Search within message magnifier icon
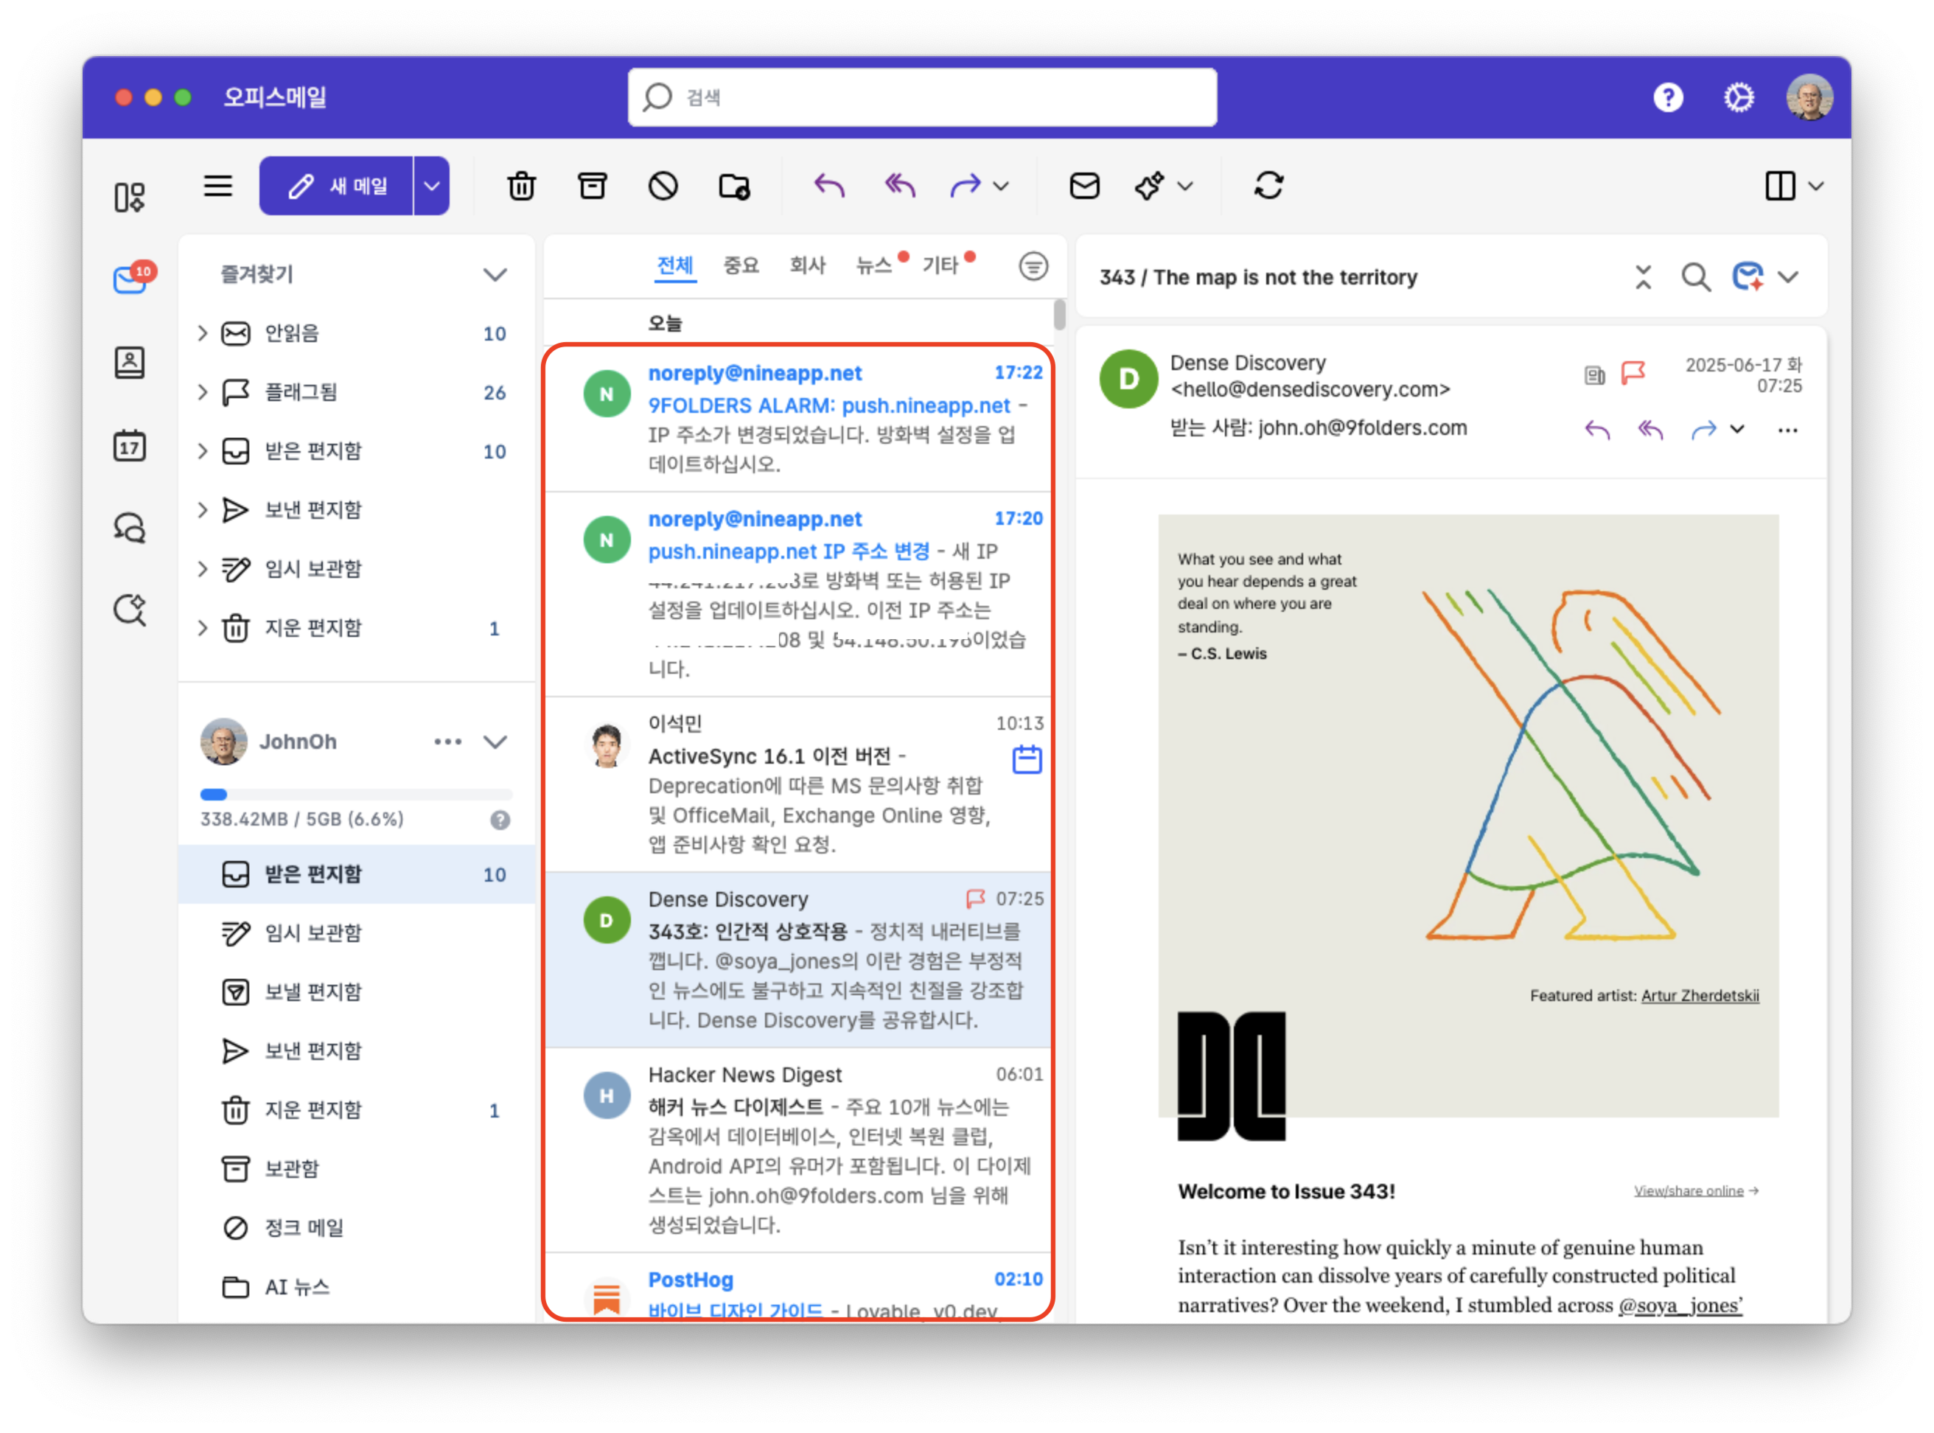The height and width of the screenshot is (1433, 1934). click(1695, 278)
